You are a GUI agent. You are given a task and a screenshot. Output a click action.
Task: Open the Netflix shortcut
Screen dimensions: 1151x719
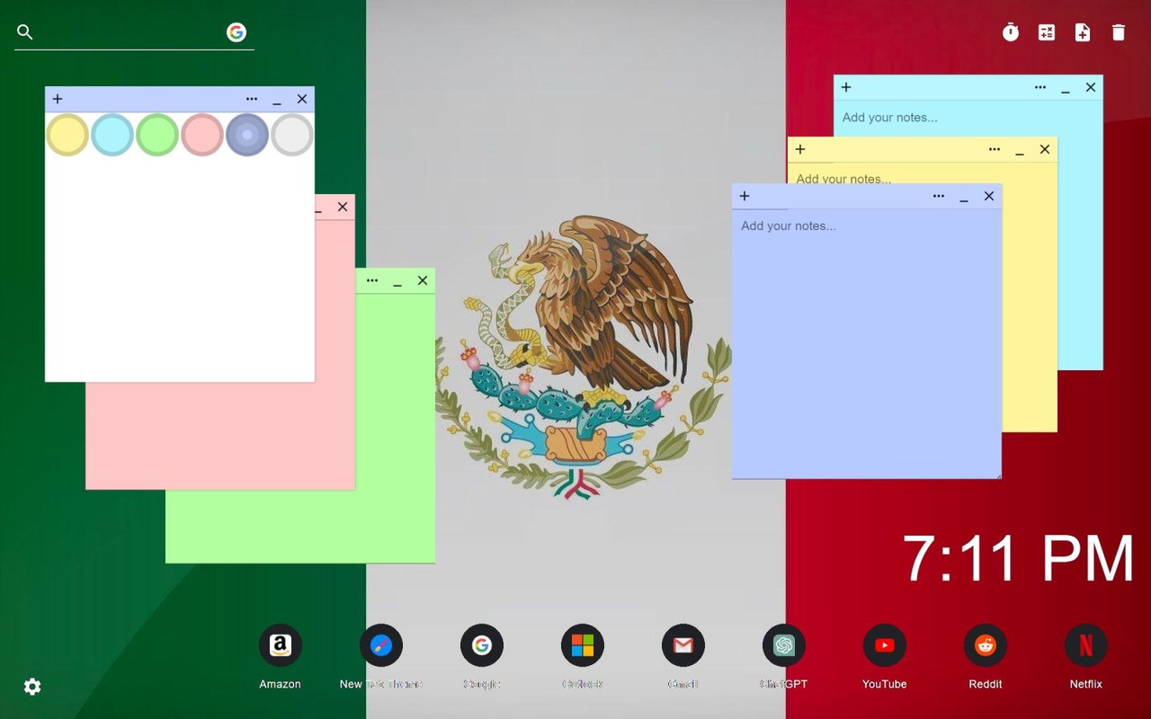[1086, 645]
